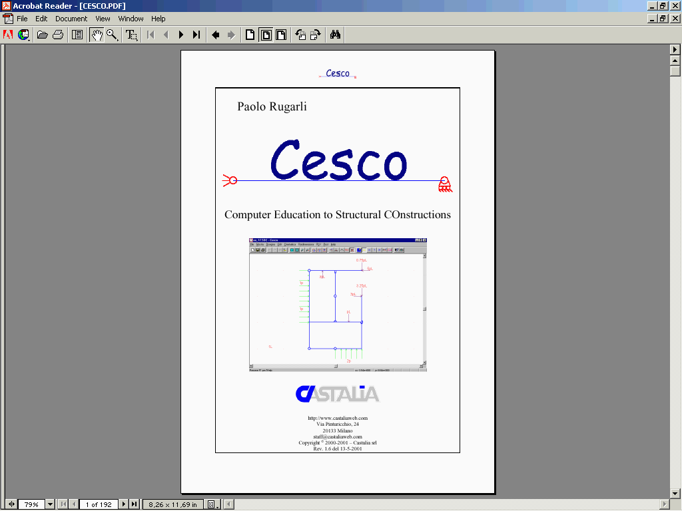Click the Print icon in toolbar
The height and width of the screenshot is (511, 682).
click(58, 35)
